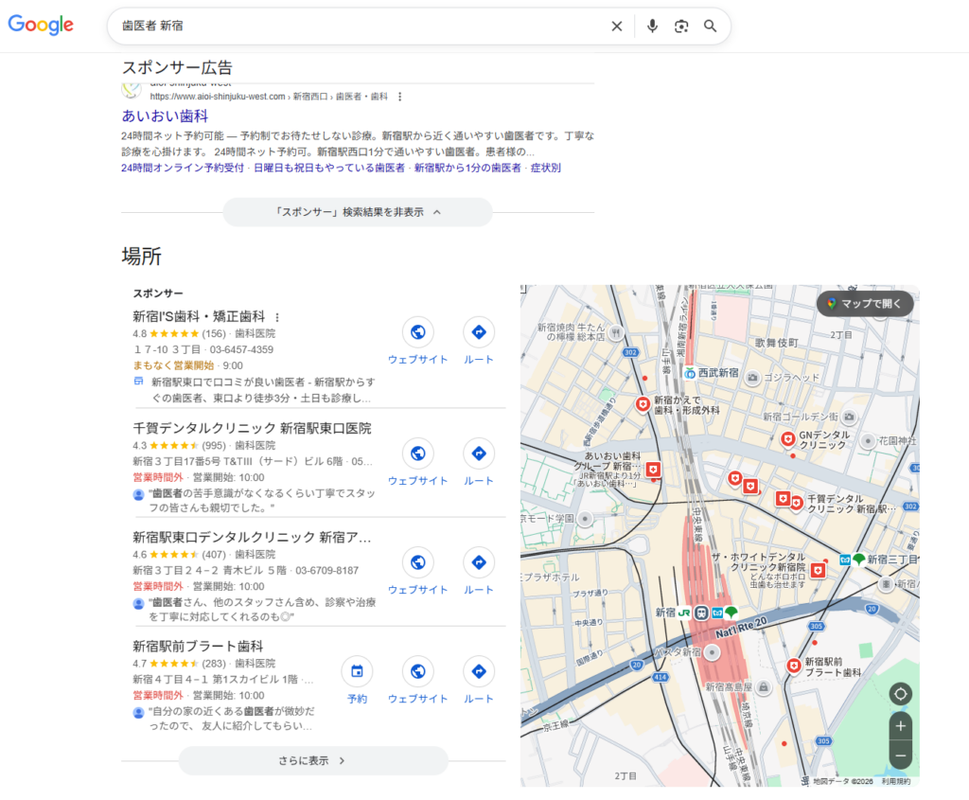
Task: Zoom in using the map plus control
Action: point(900,727)
